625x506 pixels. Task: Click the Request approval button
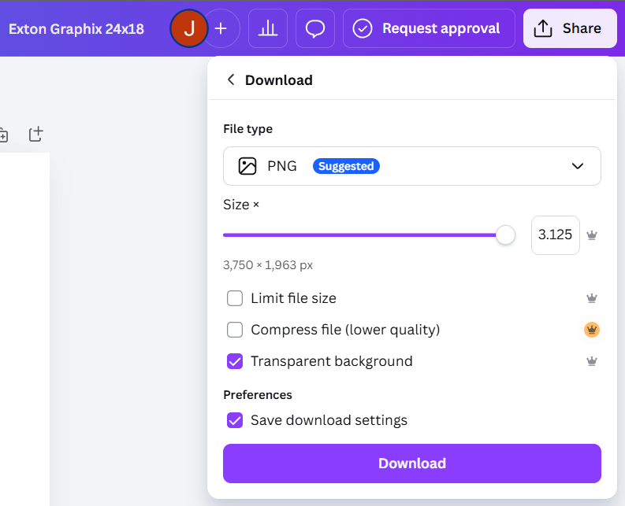pos(429,28)
